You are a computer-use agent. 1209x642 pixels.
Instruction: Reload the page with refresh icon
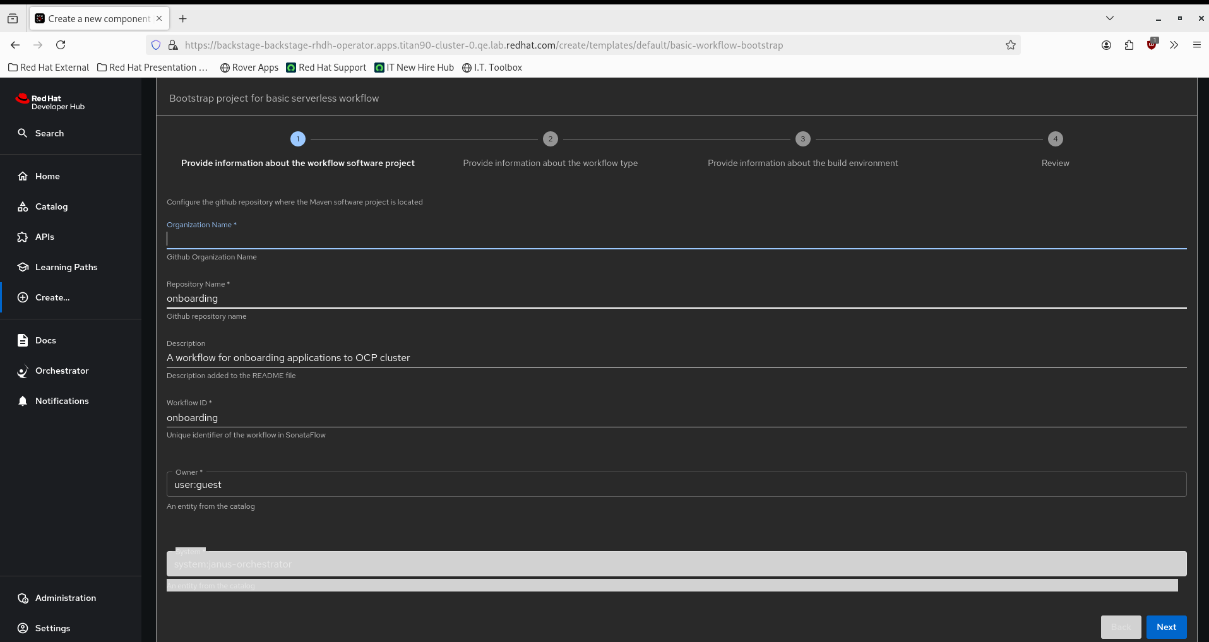pyautogui.click(x=61, y=45)
